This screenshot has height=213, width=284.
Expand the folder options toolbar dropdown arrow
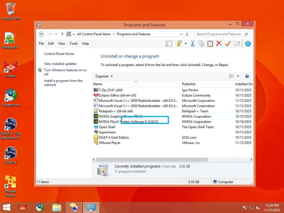(186, 44)
